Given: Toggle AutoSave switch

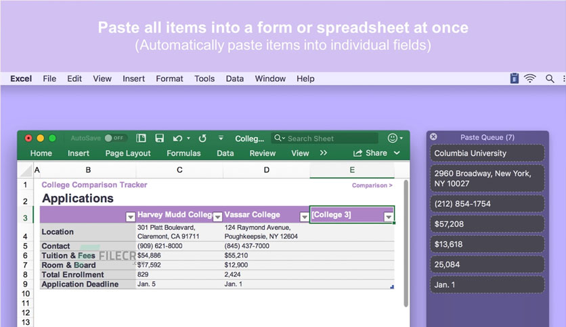Looking at the screenshot, I should pos(115,138).
